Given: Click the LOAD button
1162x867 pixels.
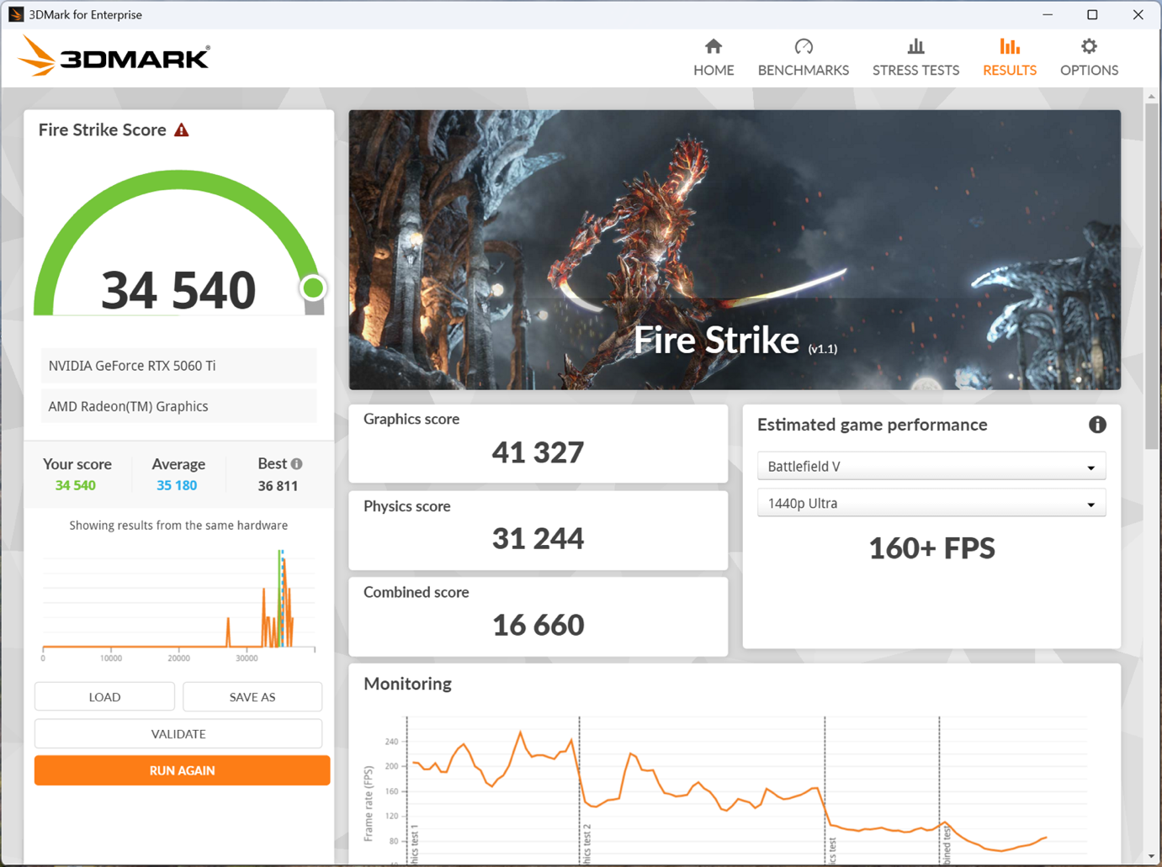Looking at the screenshot, I should pyautogui.click(x=104, y=696).
